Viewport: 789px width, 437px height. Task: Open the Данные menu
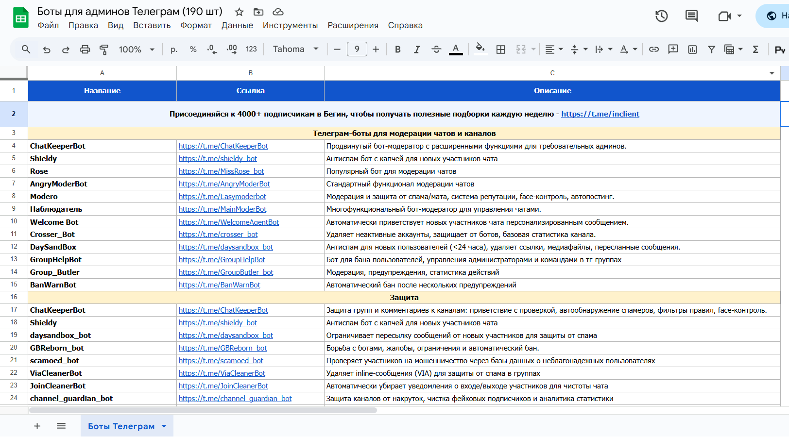[x=237, y=25]
